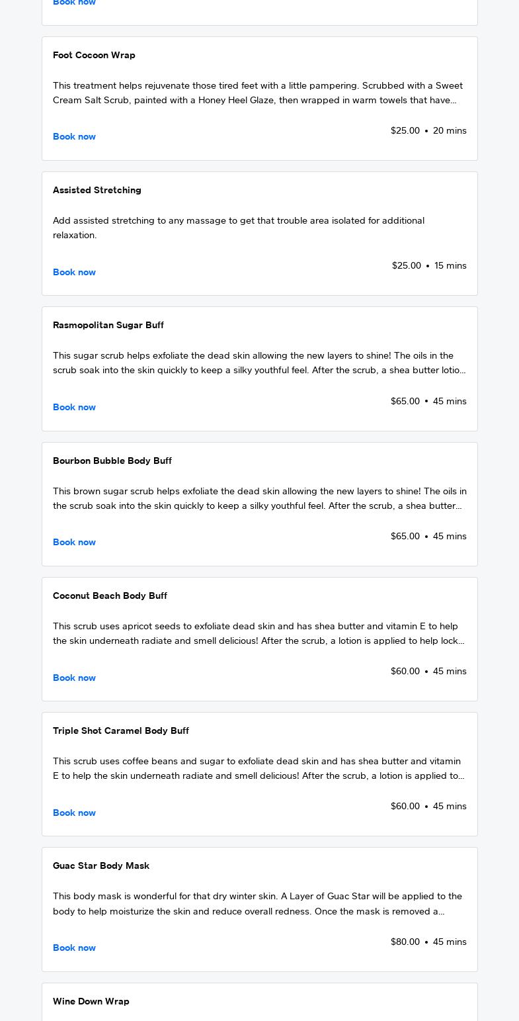This screenshot has width=519, height=1021.
Task: Click Book now for Assisted Stretching
Action: (x=74, y=272)
